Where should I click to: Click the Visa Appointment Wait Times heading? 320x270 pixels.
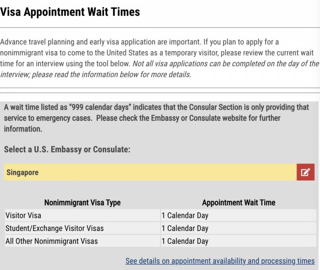[x=70, y=12]
